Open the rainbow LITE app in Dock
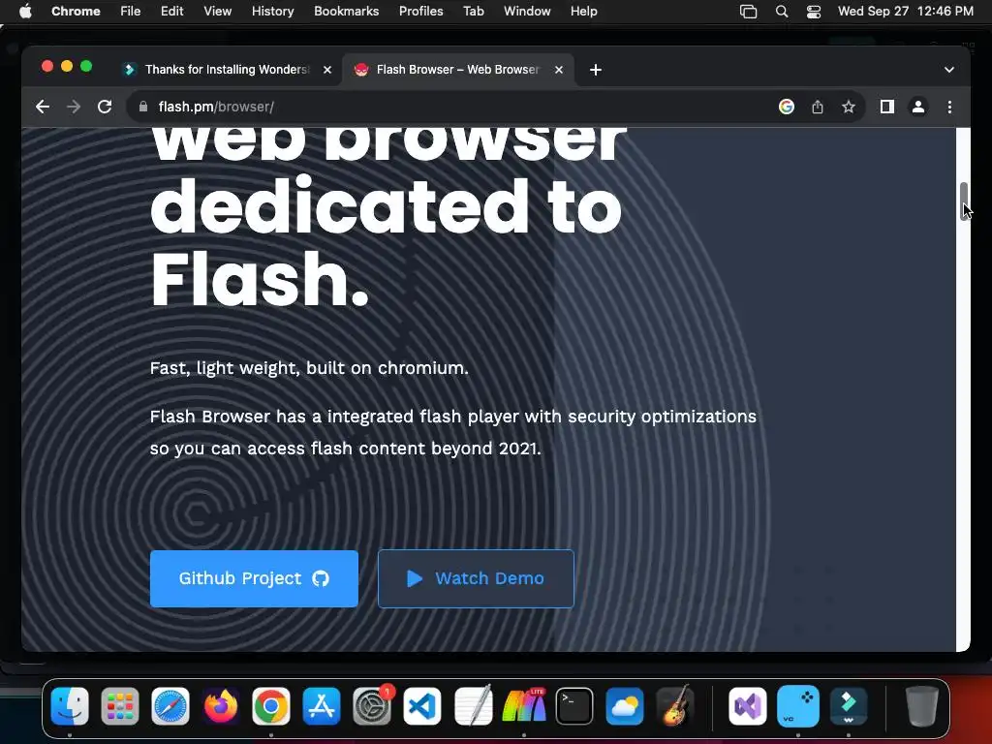The image size is (992, 744). (523, 705)
